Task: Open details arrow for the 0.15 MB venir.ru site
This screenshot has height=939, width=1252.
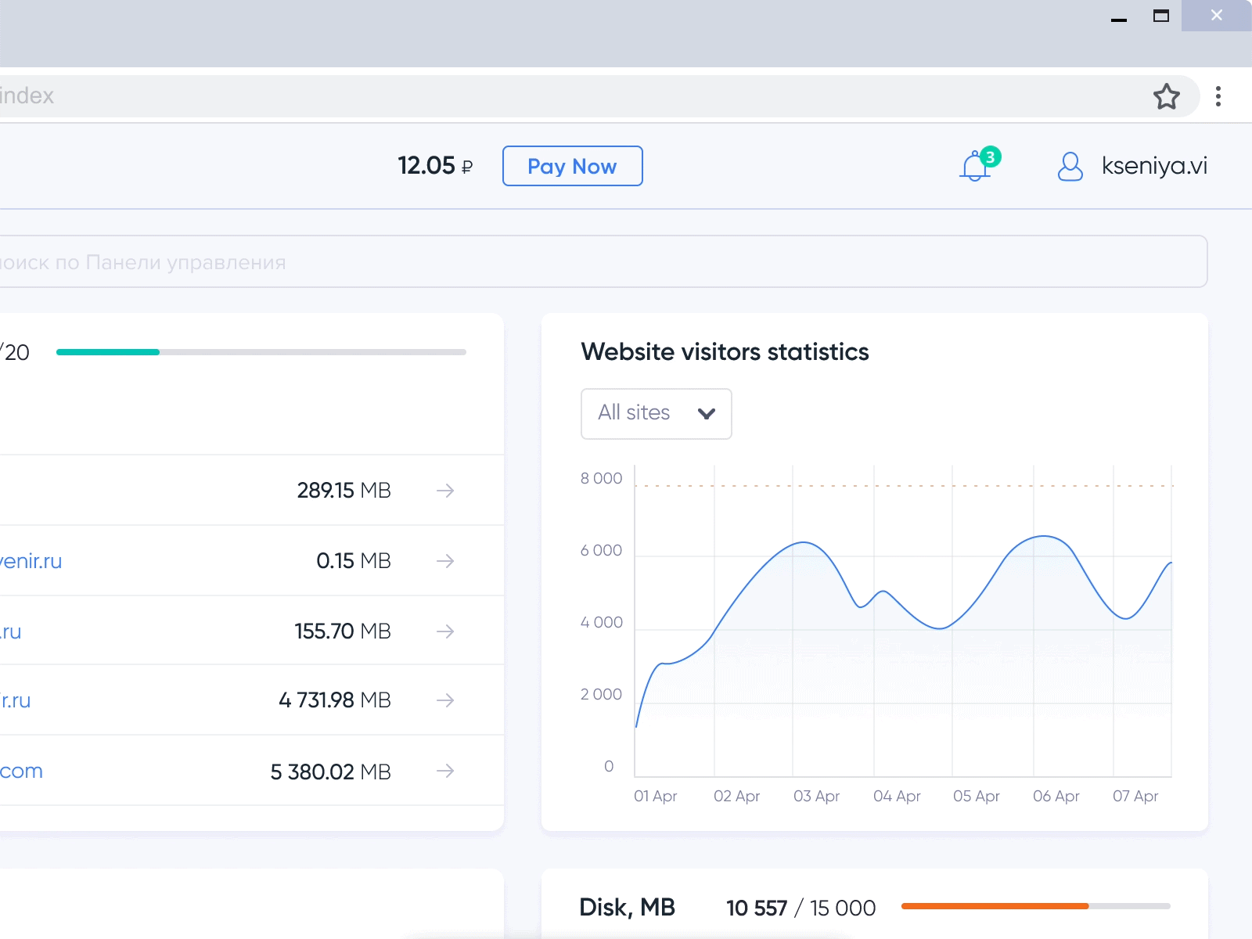Action: [444, 561]
